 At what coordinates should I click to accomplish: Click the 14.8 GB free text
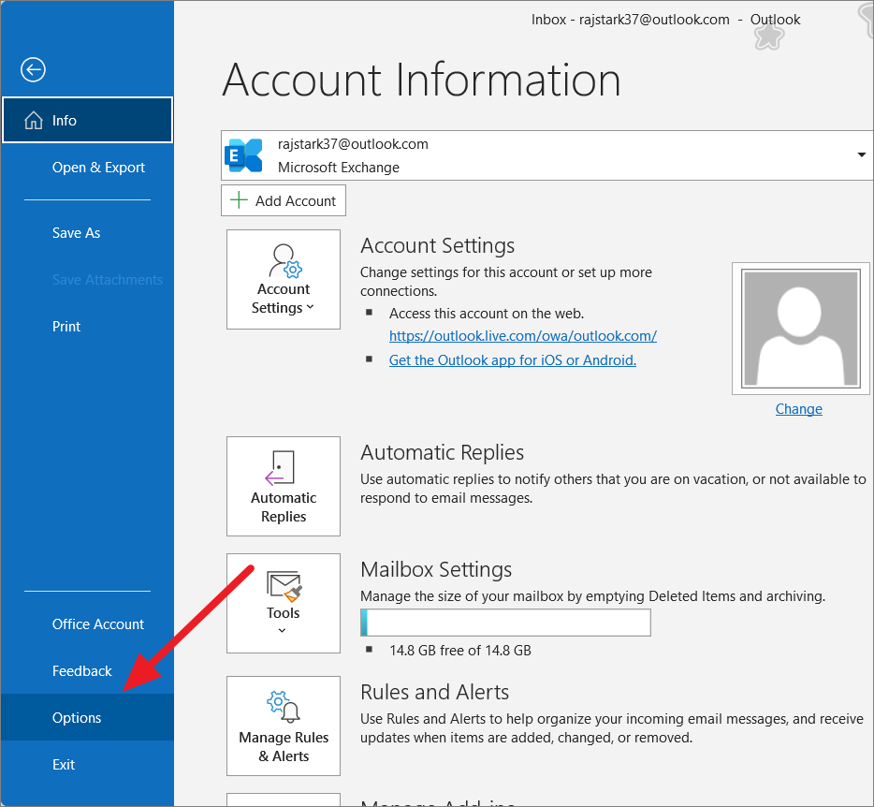[460, 651]
